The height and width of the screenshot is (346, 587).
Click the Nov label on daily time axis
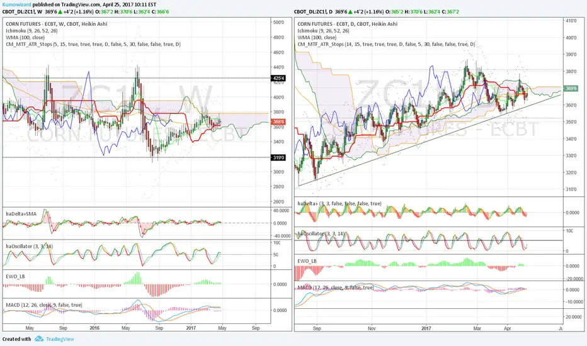pyautogui.click(x=372, y=328)
